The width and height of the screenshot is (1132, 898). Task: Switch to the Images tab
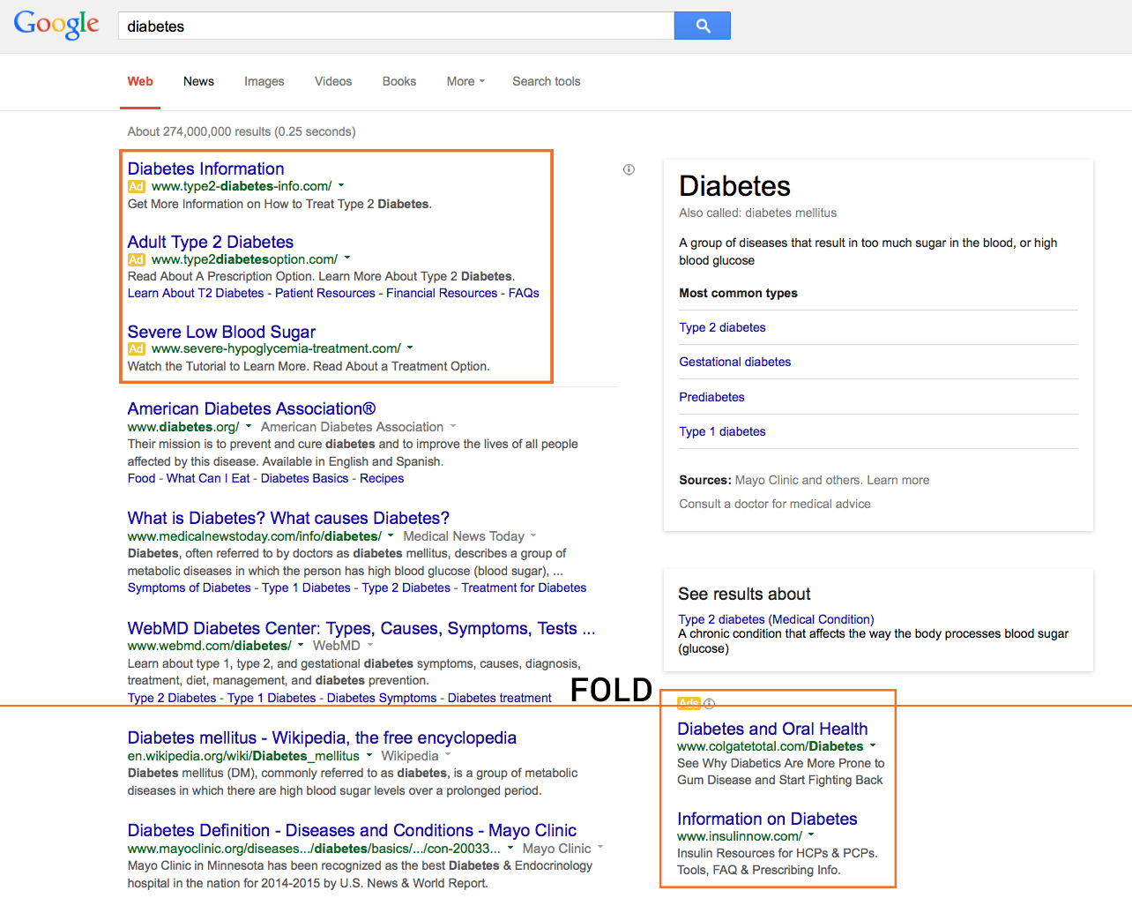(x=264, y=82)
